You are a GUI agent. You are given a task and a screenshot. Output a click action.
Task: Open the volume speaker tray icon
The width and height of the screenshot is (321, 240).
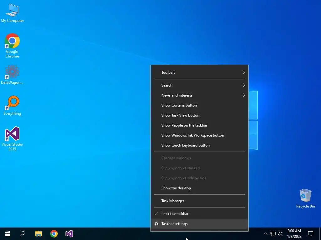[x=280, y=234]
